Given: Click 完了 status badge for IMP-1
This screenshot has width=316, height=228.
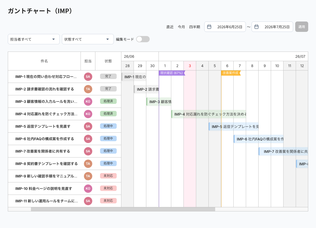Looking at the screenshot, I should (108, 76).
